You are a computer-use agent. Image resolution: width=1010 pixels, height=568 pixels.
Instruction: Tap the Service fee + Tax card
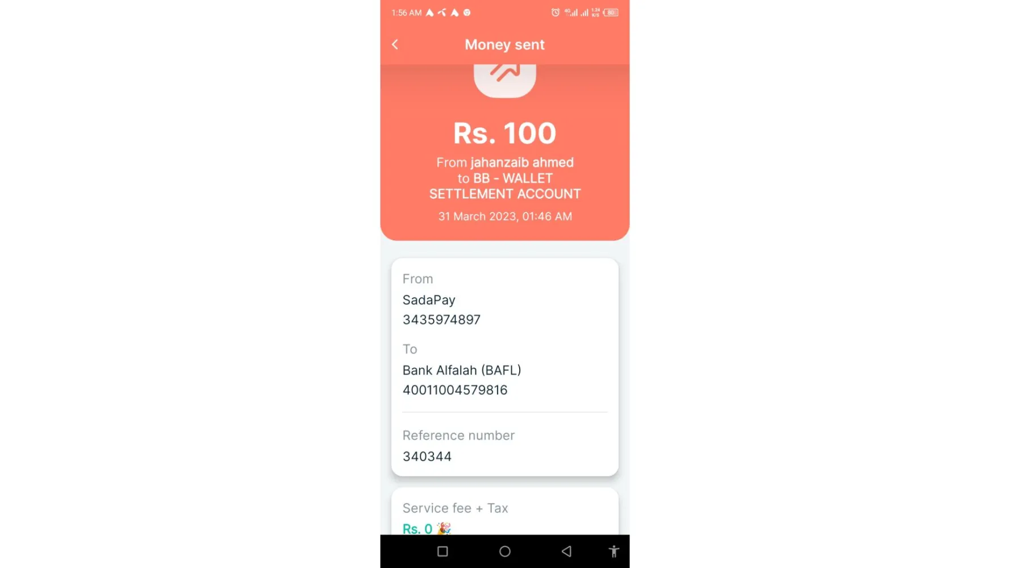[505, 511]
